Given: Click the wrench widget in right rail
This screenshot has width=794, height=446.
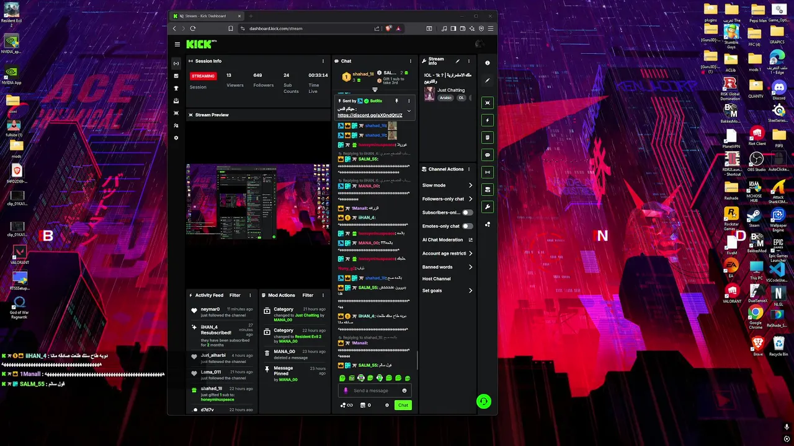Looking at the screenshot, I should [488, 207].
